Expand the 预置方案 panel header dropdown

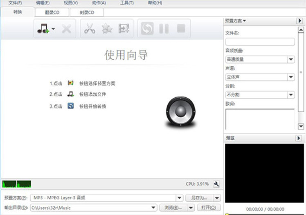coord(235,21)
